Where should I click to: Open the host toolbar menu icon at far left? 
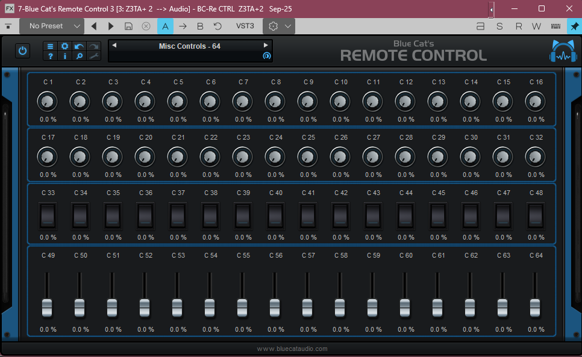click(8, 26)
